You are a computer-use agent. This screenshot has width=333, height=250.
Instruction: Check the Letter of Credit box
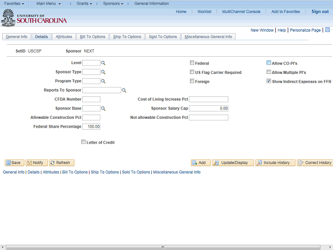coord(83,142)
